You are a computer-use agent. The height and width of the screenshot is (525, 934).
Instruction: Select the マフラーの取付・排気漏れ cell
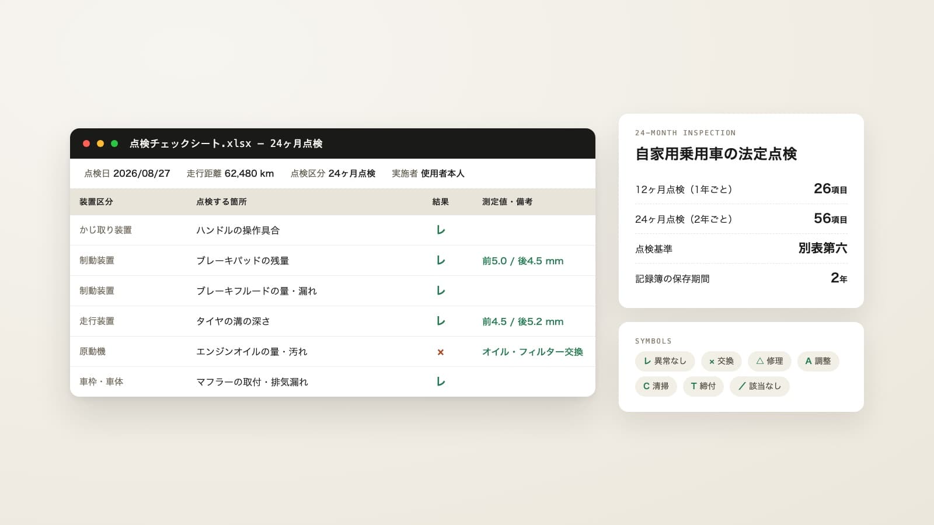pos(252,382)
